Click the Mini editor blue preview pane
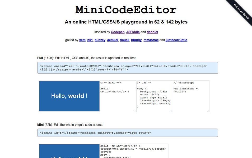The height and width of the screenshot is (158, 252). pos(69,151)
